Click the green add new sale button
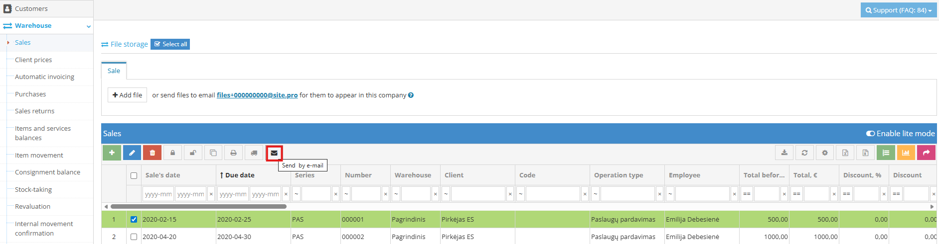Image resolution: width=939 pixels, height=244 pixels. pos(112,153)
